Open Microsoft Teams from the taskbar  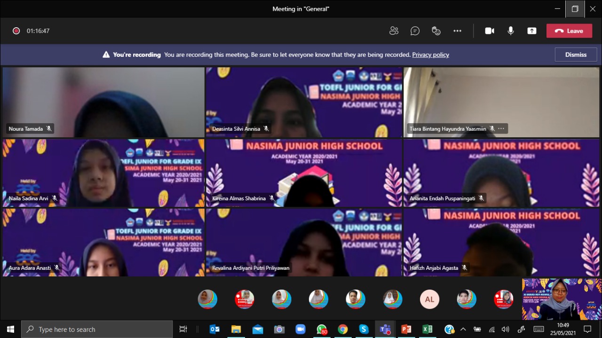(x=385, y=330)
